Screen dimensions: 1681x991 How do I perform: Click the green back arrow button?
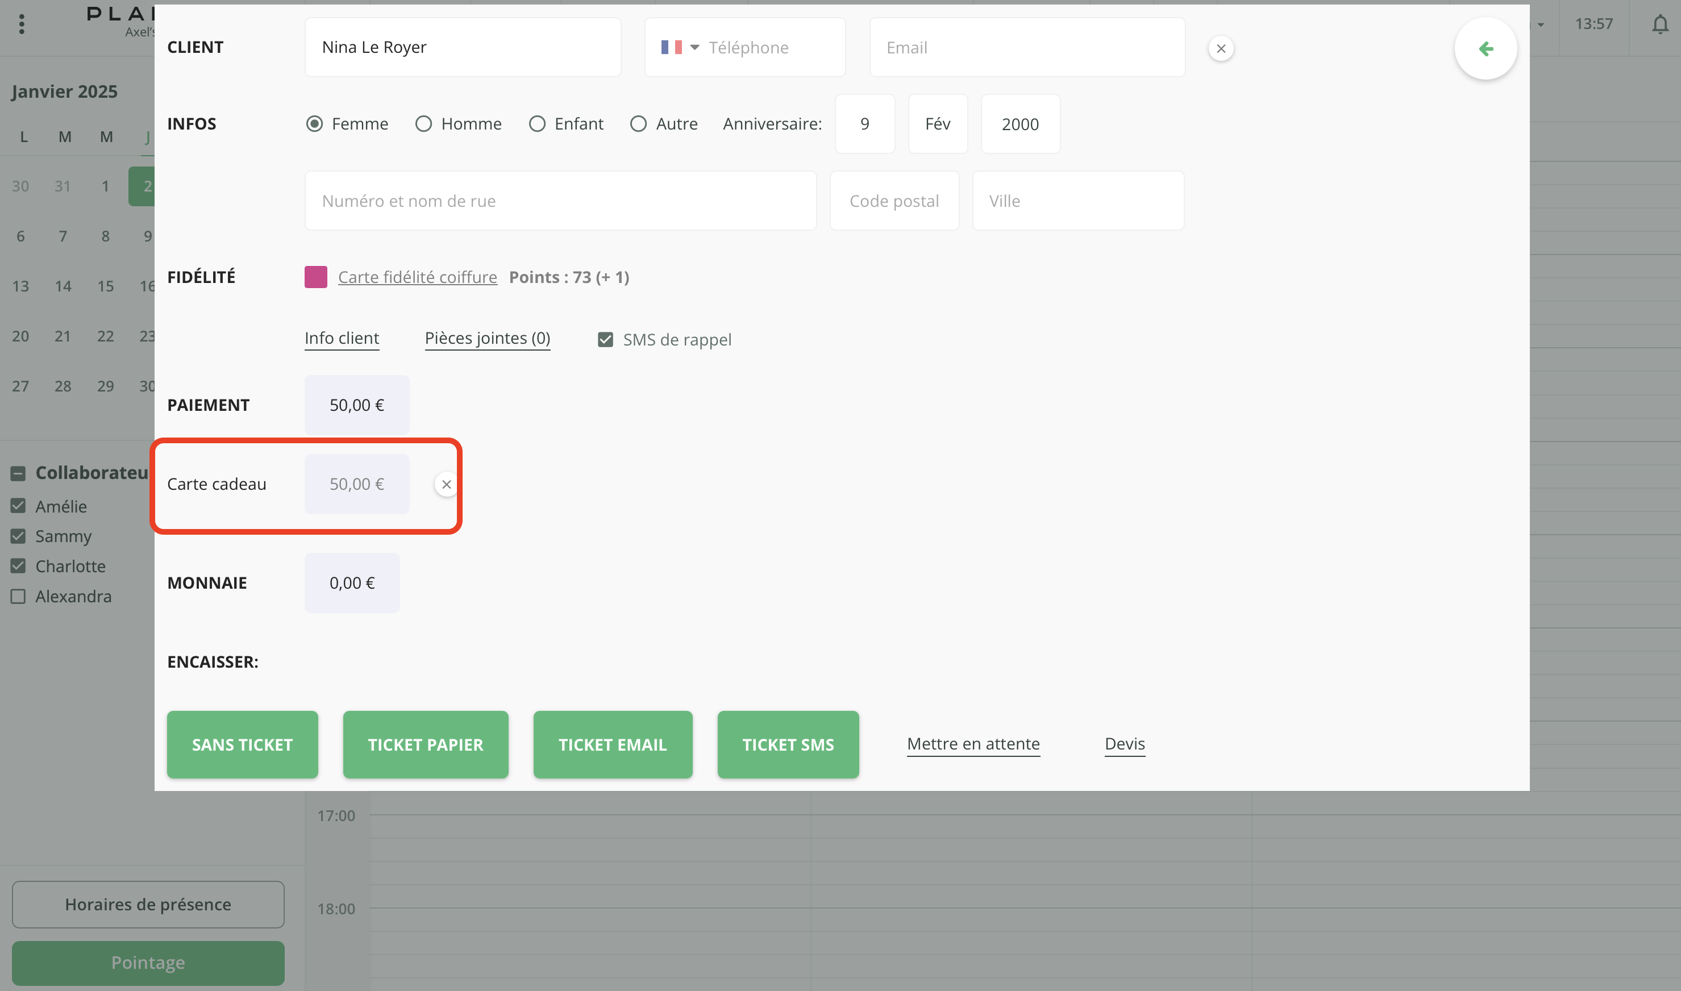click(1486, 49)
